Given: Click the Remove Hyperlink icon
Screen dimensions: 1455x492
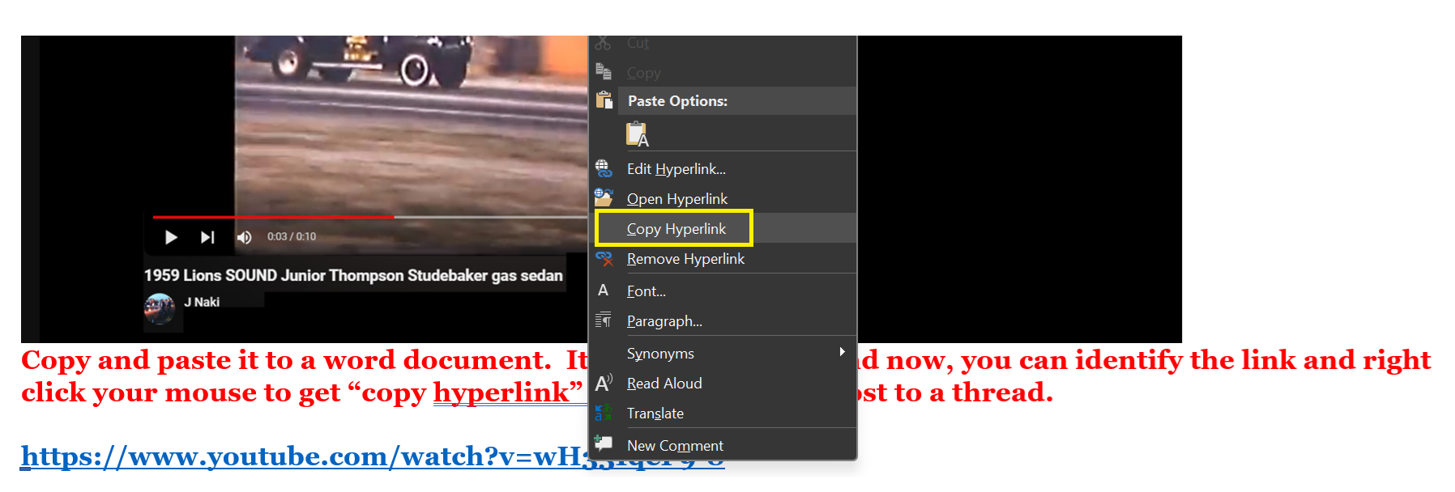Looking at the screenshot, I should pyautogui.click(x=604, y=259).
